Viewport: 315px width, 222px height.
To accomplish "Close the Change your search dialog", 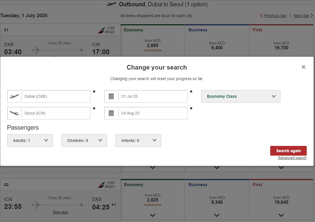I will pyautogui.click(x=303, y=67).
